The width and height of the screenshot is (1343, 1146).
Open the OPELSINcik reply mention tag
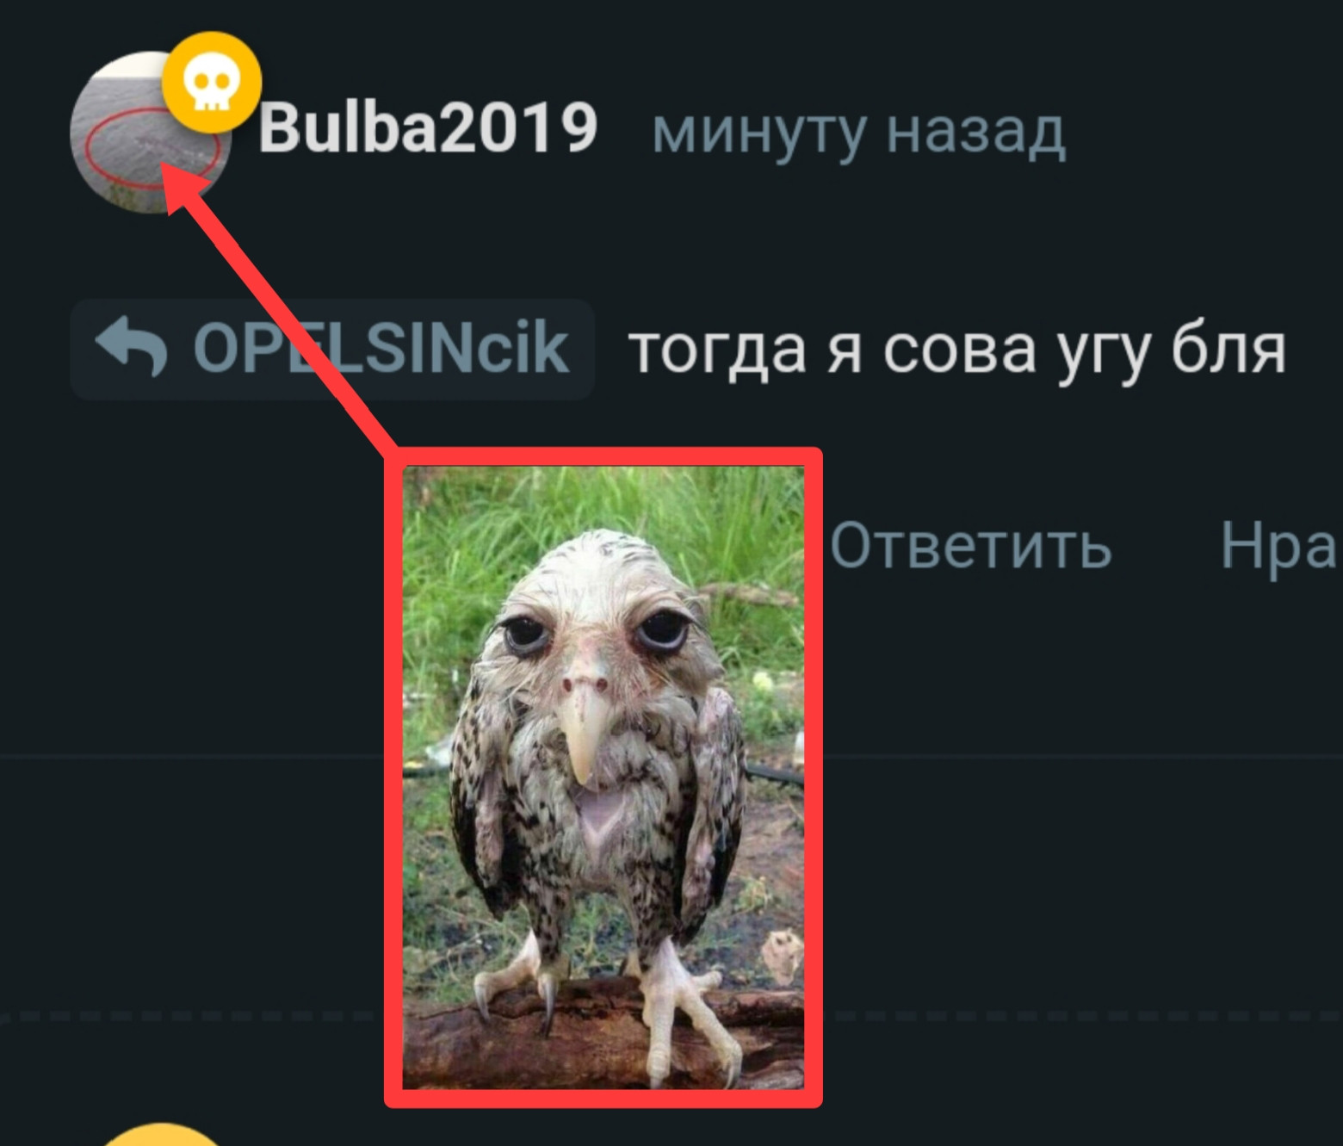click(333, 348)
